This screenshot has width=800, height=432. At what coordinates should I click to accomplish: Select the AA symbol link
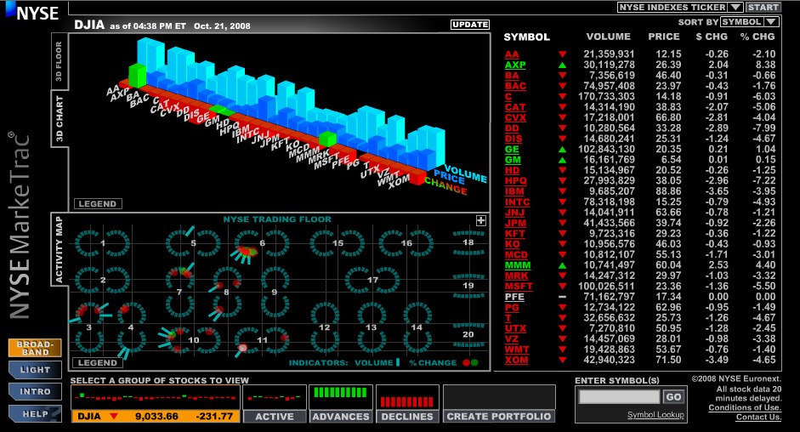point(512,54)
